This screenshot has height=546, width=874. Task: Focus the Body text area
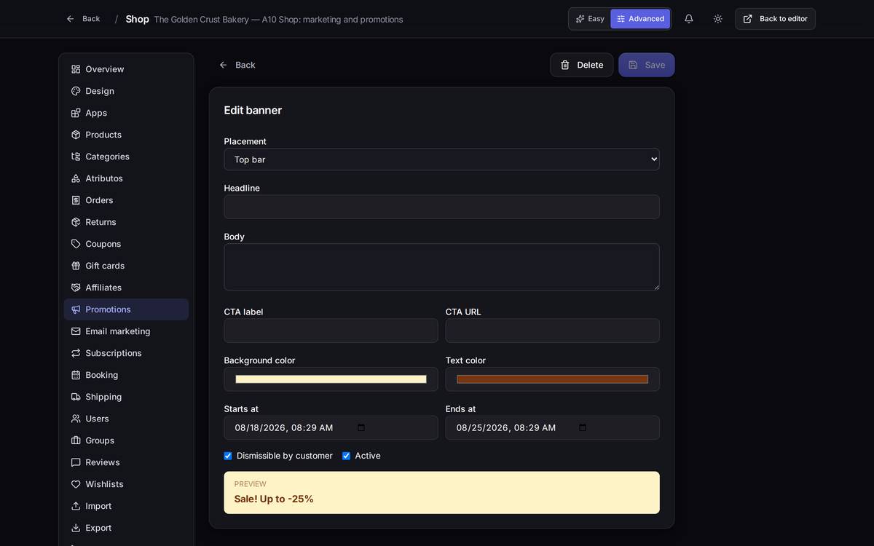tap(441, 267)
